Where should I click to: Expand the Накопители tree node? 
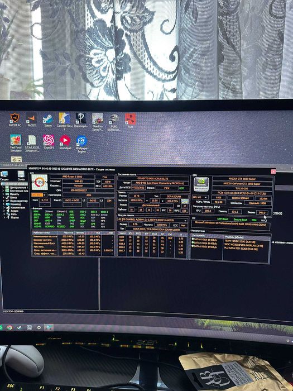click(x=3, y=207)
